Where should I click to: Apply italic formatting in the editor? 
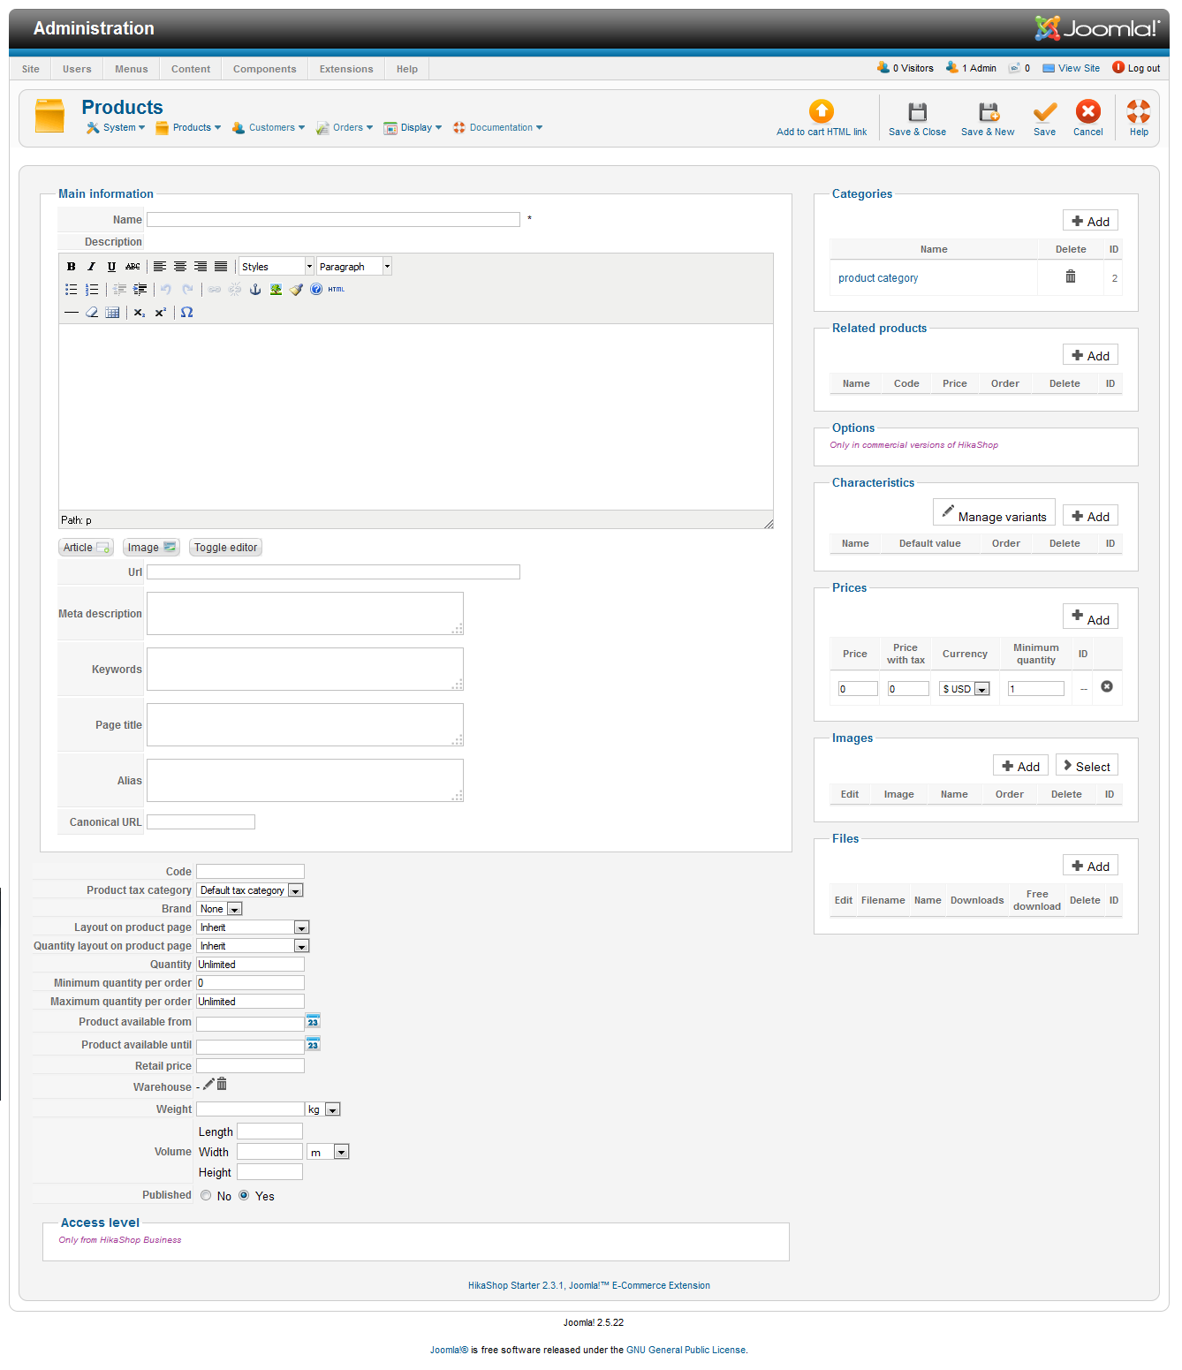point(91,267)
